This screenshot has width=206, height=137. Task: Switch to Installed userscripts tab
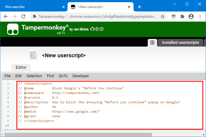pos(180,42)
